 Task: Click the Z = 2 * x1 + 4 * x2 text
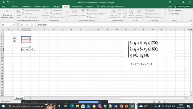click(141, 64)
